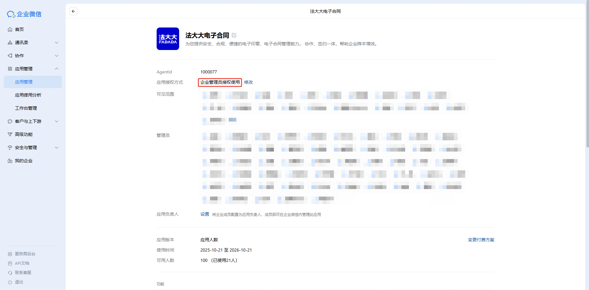The height and width of the screenshot is (290, 589).
Task: Click the 应用管理 grid icon
Action: click(x=10, y=69)
